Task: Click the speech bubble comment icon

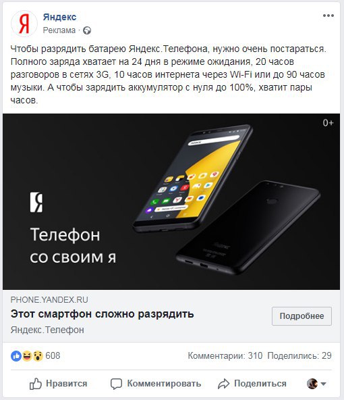Action: tap(116, 384)
